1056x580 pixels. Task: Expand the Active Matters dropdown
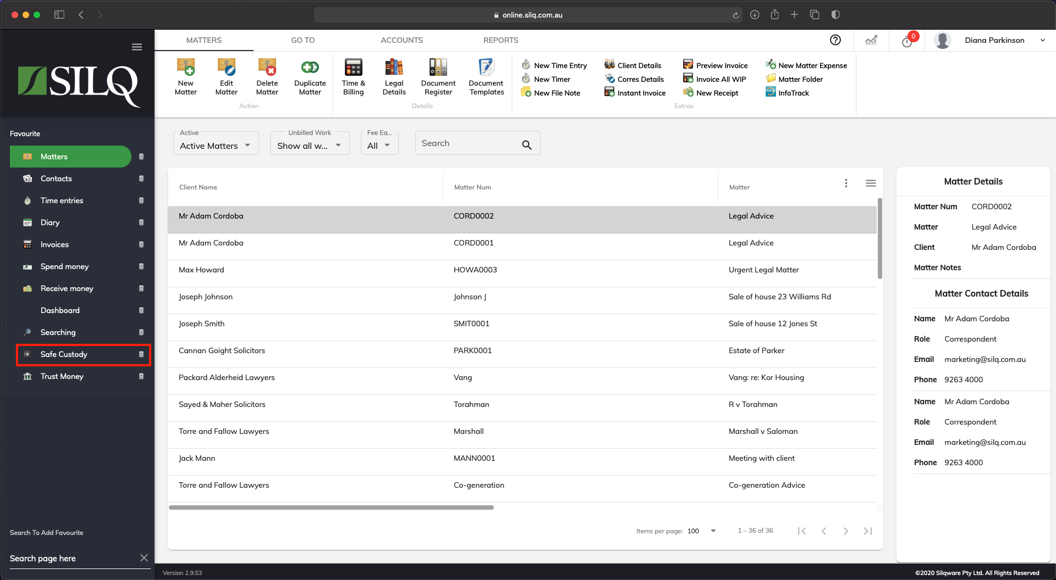pos(216,146)
